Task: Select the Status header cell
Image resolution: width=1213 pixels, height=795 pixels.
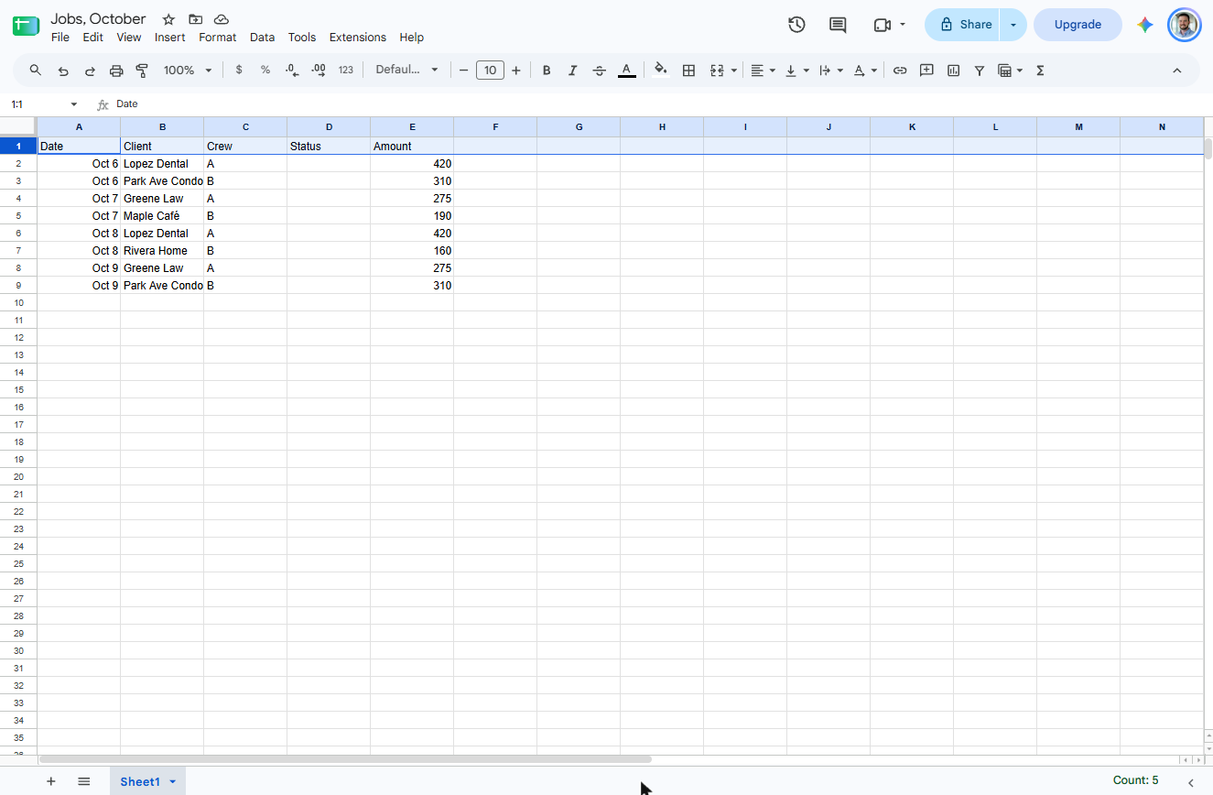Action: pos(329,147)
